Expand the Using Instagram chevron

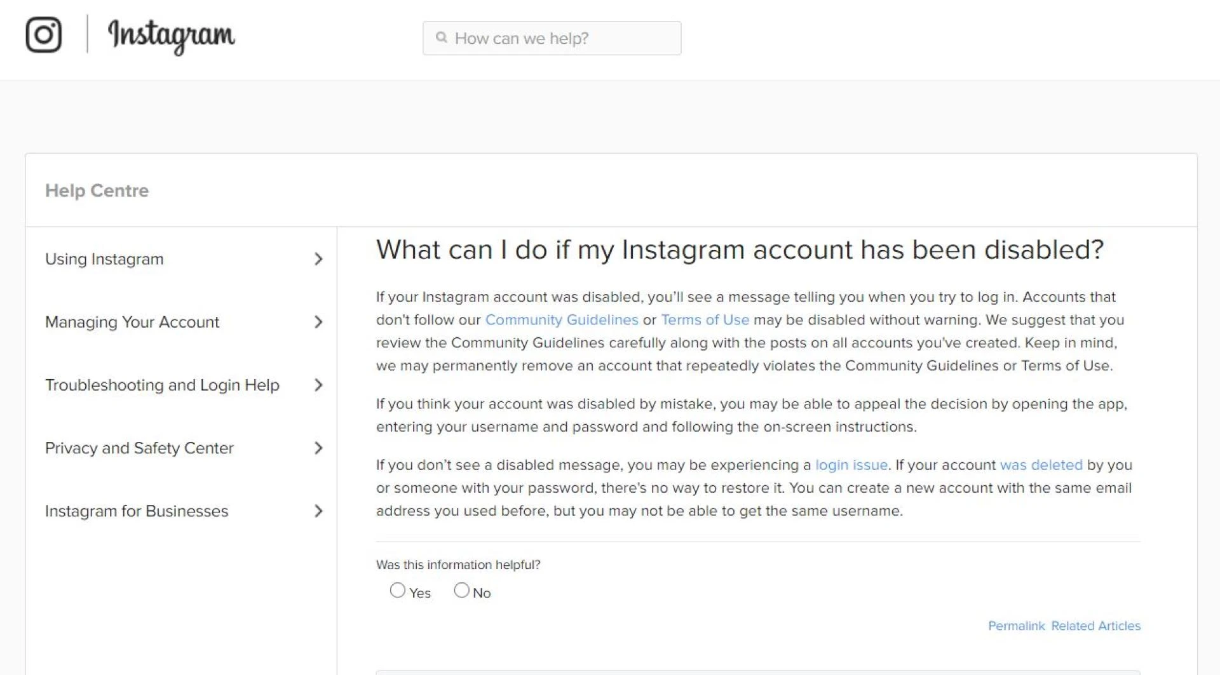point(318,259)
